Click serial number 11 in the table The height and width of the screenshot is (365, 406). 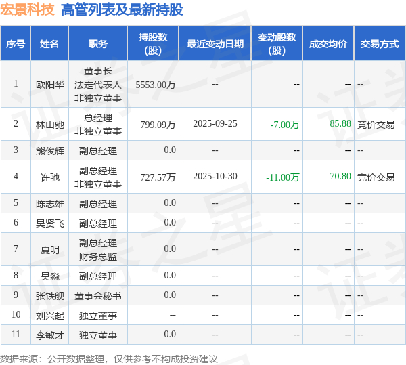click(16, 334)
